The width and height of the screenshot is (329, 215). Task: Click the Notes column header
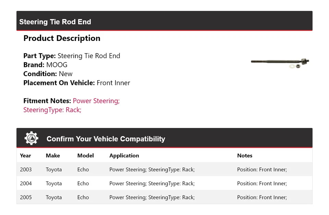pyautogui.click(x=245, y=156)
